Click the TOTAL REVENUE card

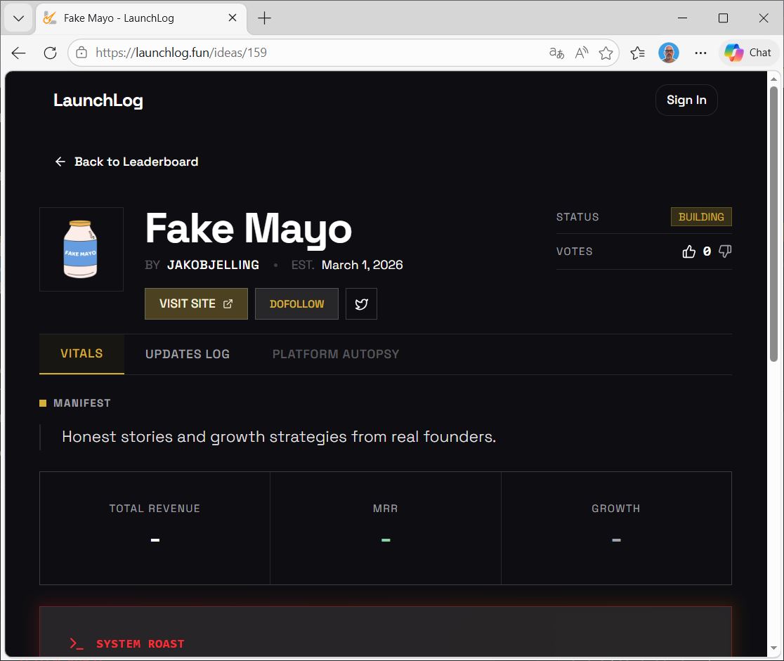[155, 528]
